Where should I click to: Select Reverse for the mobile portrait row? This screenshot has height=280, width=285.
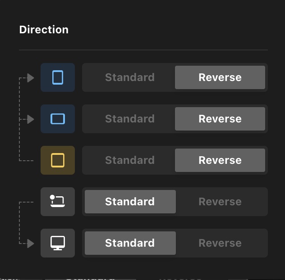[220, 77]
